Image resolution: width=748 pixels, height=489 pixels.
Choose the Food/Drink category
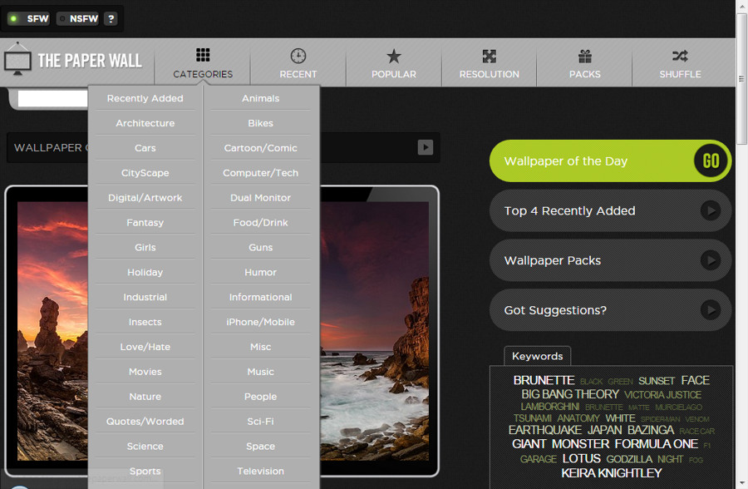coord(260,223)
